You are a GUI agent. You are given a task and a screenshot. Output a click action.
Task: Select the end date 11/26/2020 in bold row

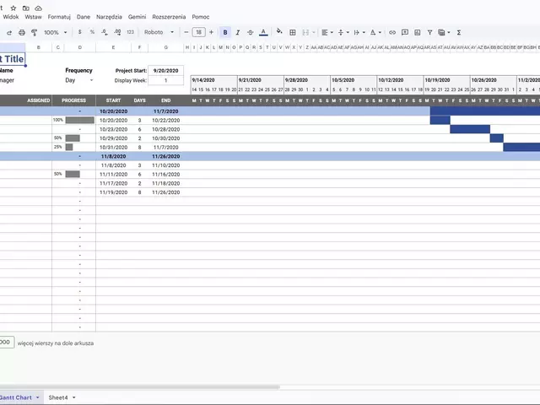[x=166, y=156]
